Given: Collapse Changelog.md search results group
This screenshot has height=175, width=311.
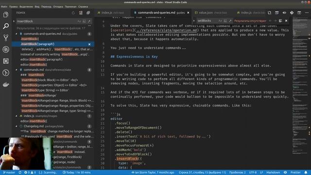Looking at the screenshot, I should pyautogui.click(x=17, y=126).
